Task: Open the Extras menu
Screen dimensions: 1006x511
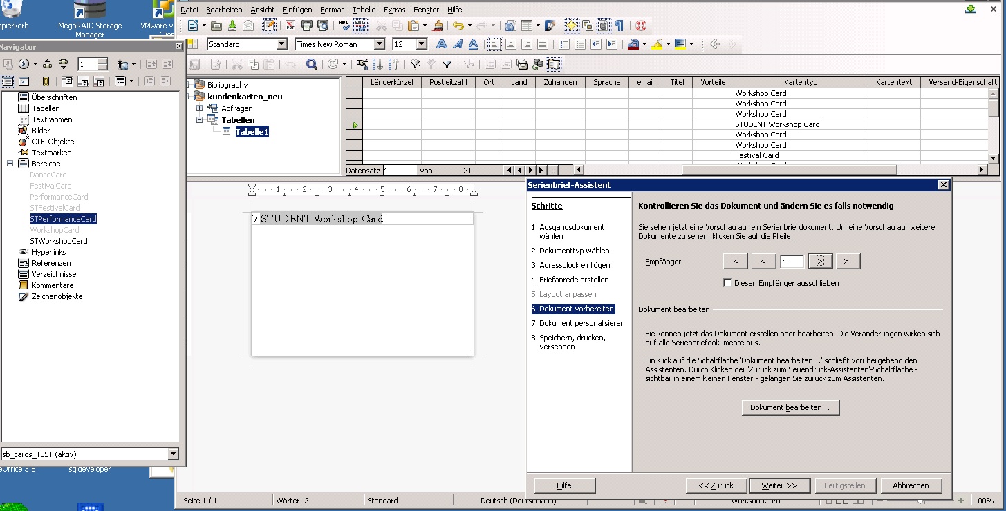Action: pos(395,10)
